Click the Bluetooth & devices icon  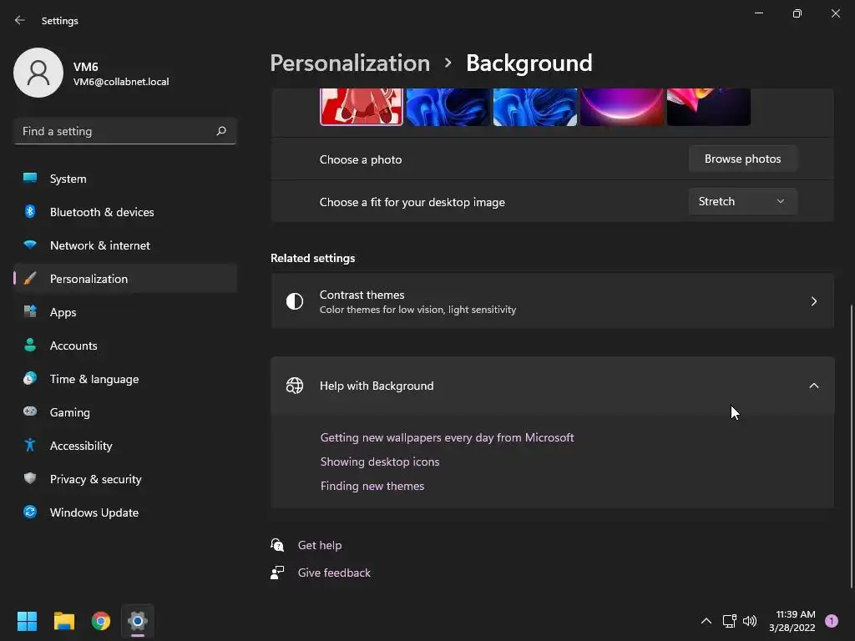pyautogui.click(x=30, y=212)
